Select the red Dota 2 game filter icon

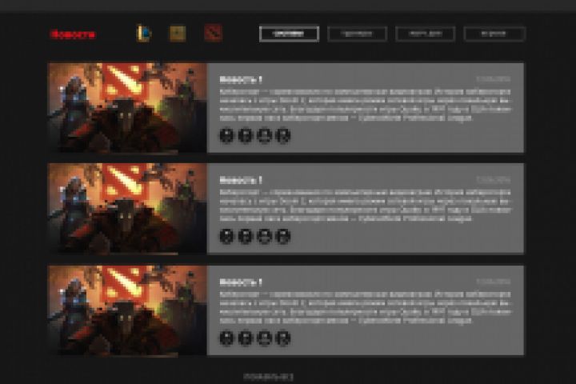coord(213,34)
